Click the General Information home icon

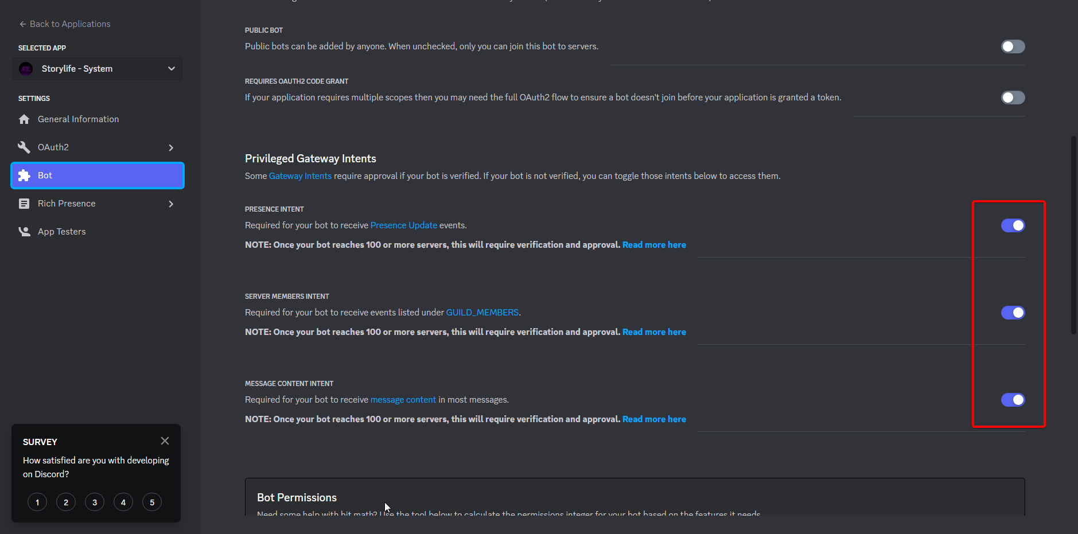point(24,119)
